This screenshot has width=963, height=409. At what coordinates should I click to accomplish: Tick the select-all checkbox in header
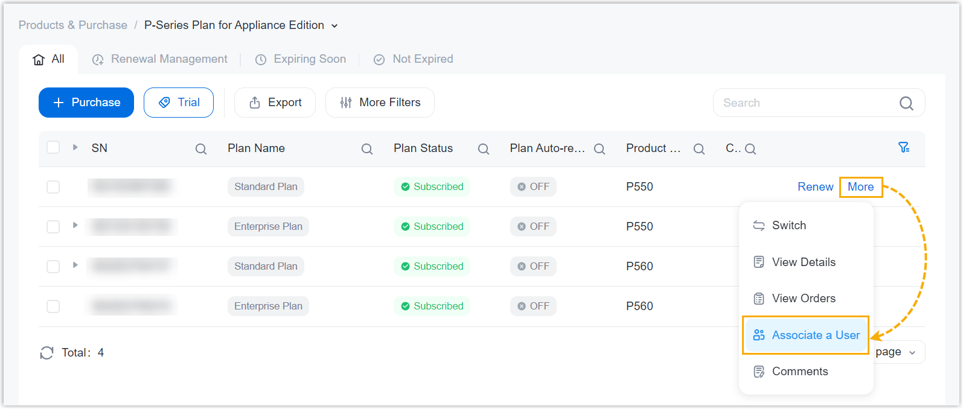tap(53, 148)
